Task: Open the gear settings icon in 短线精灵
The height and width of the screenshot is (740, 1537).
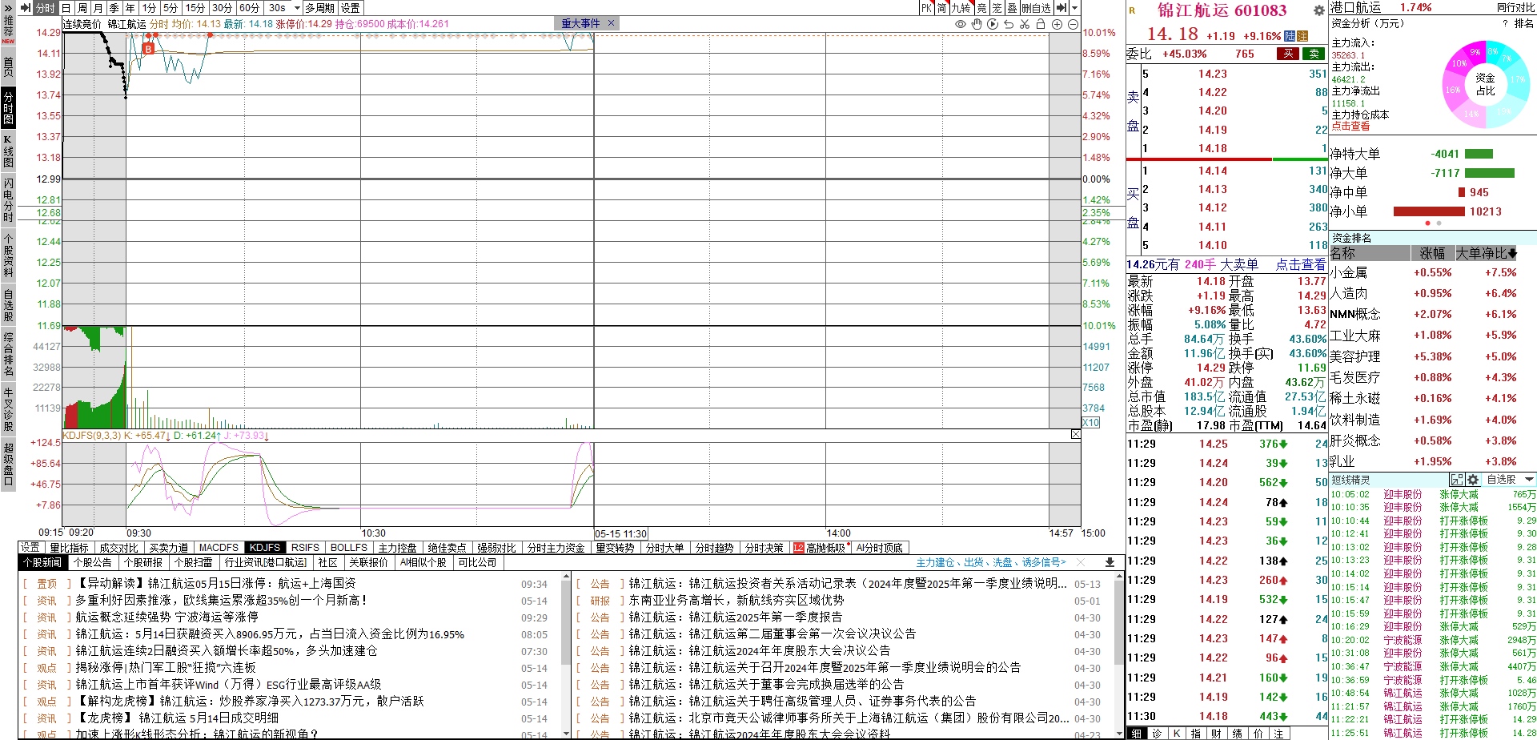Action: click(x=1472, y=480)
